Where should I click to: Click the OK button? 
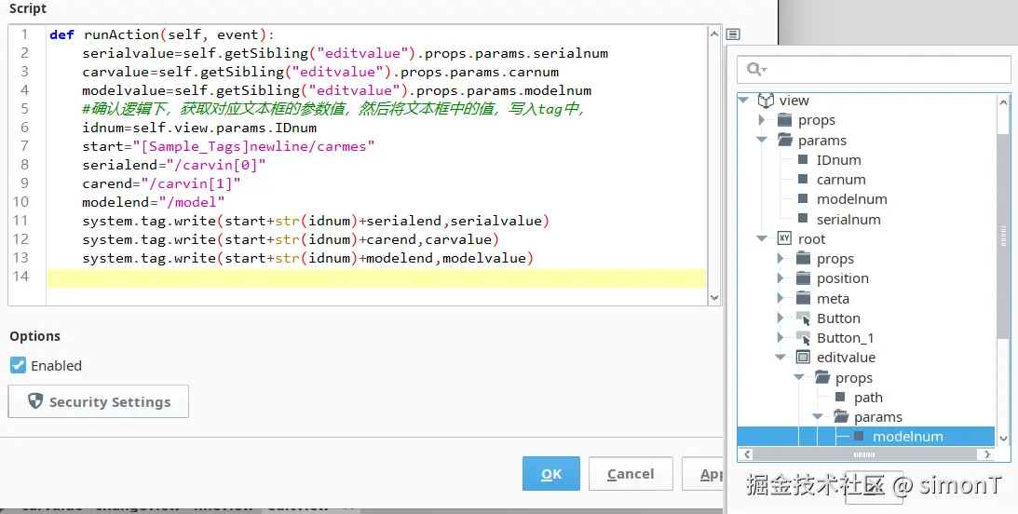[551, 474]
